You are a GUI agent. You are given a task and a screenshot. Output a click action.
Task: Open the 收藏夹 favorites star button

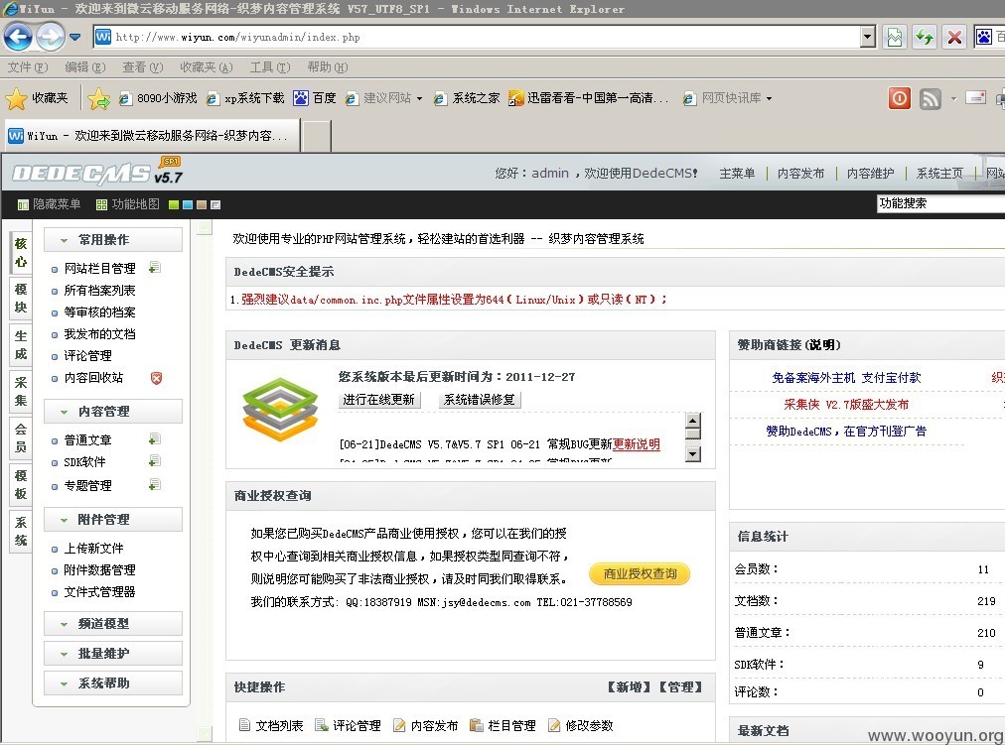pyautogui.click(x=37, y=98)
